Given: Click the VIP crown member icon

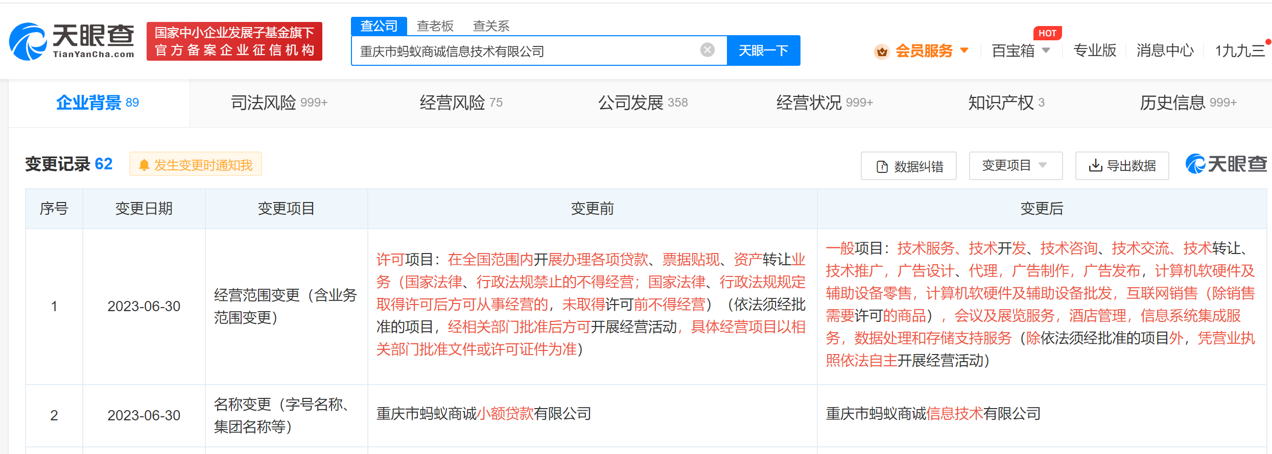Looking at the screenshot, I should (882, 51).
